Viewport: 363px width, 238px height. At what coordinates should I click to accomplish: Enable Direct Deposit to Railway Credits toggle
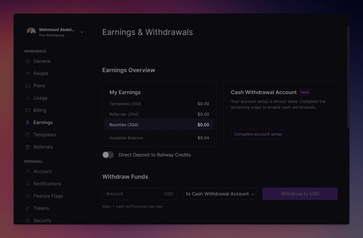(108, 155)
